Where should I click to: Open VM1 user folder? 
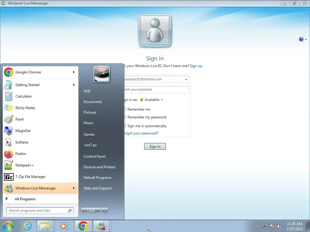point(87,91)
